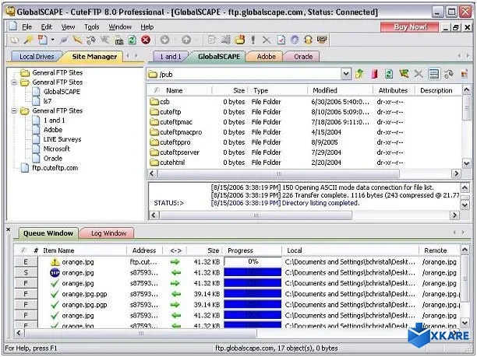Click the Download arrow icon in toolbar
Viewport: 477px width, 357px height.
[x=164, y=40]
